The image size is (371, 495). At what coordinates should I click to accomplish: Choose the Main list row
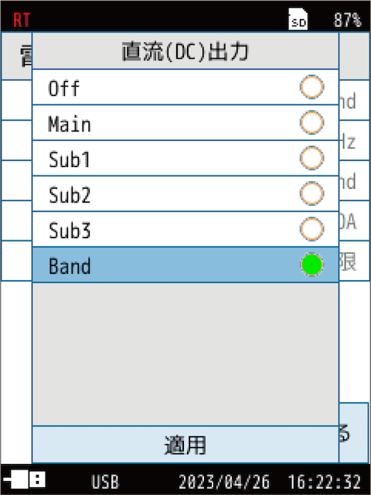tap(185, 122)
